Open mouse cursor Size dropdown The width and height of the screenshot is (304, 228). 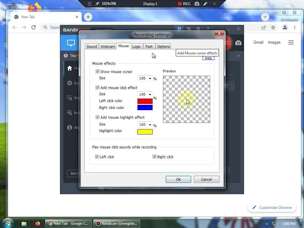[145, 78]
